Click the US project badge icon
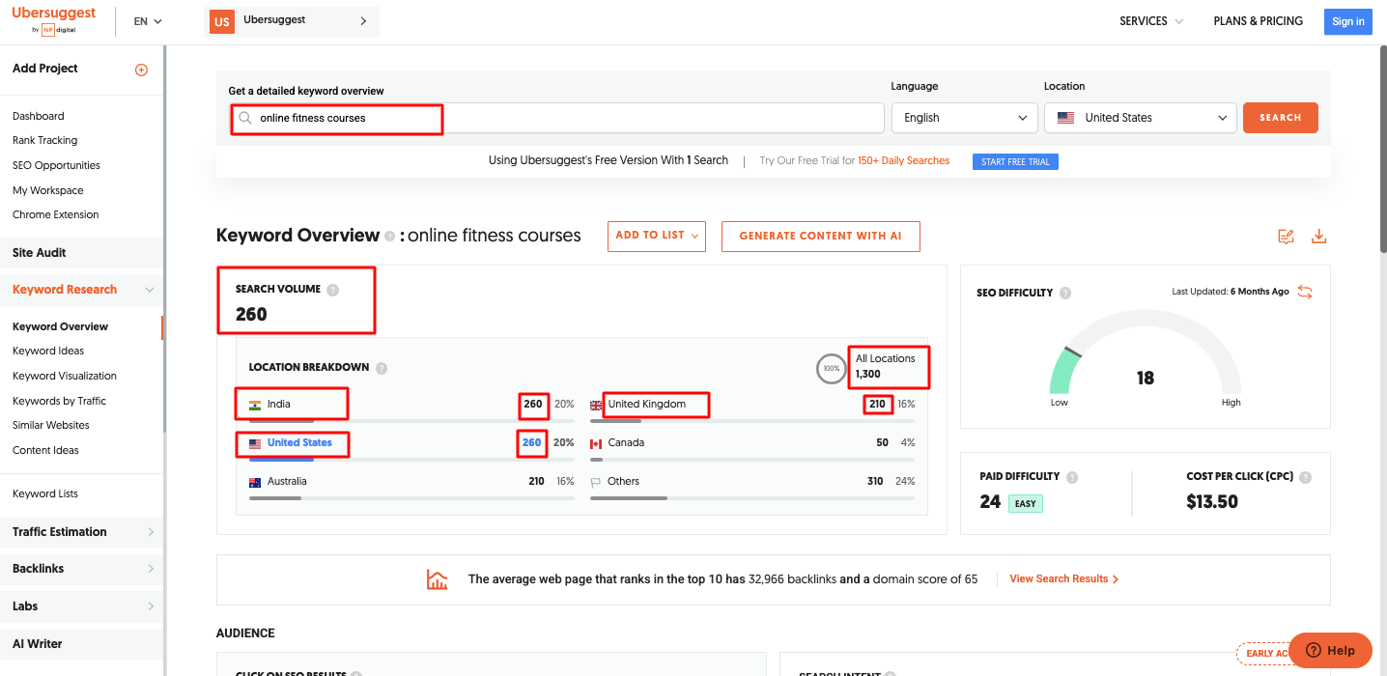1387x676 pixels. click(222, 21)
